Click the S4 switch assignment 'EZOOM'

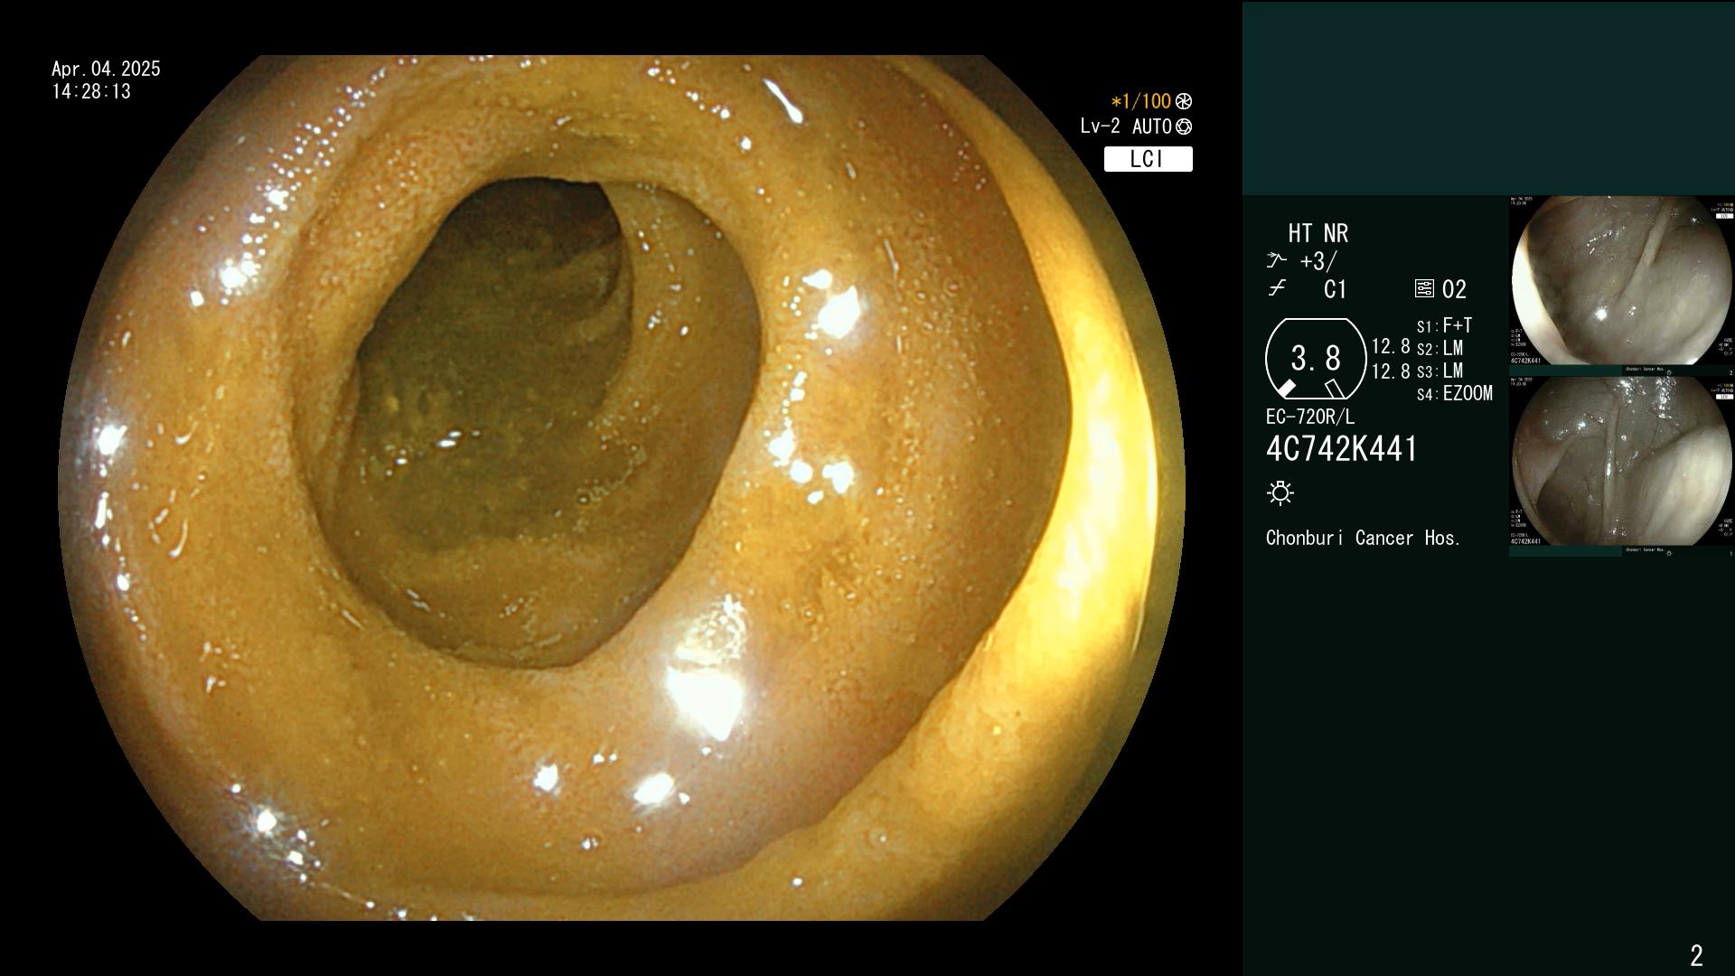click(1468, 393)
